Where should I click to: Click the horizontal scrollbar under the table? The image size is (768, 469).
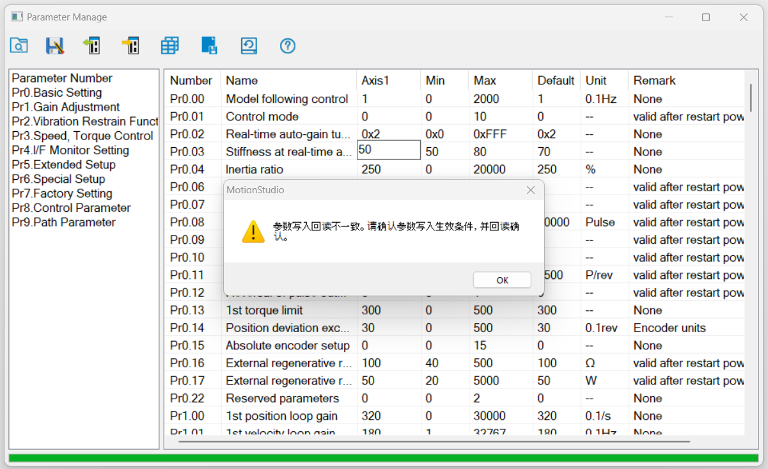coord(434,441)
